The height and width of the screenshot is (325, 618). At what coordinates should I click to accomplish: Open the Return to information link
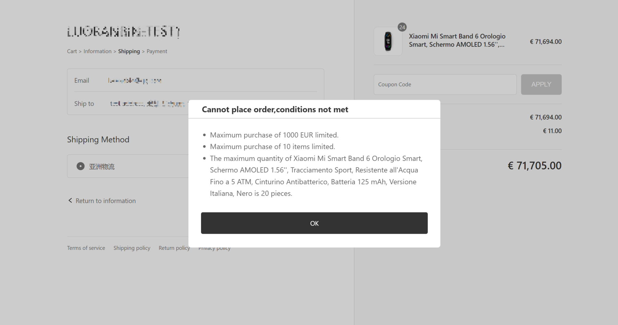tap(105, 201)
